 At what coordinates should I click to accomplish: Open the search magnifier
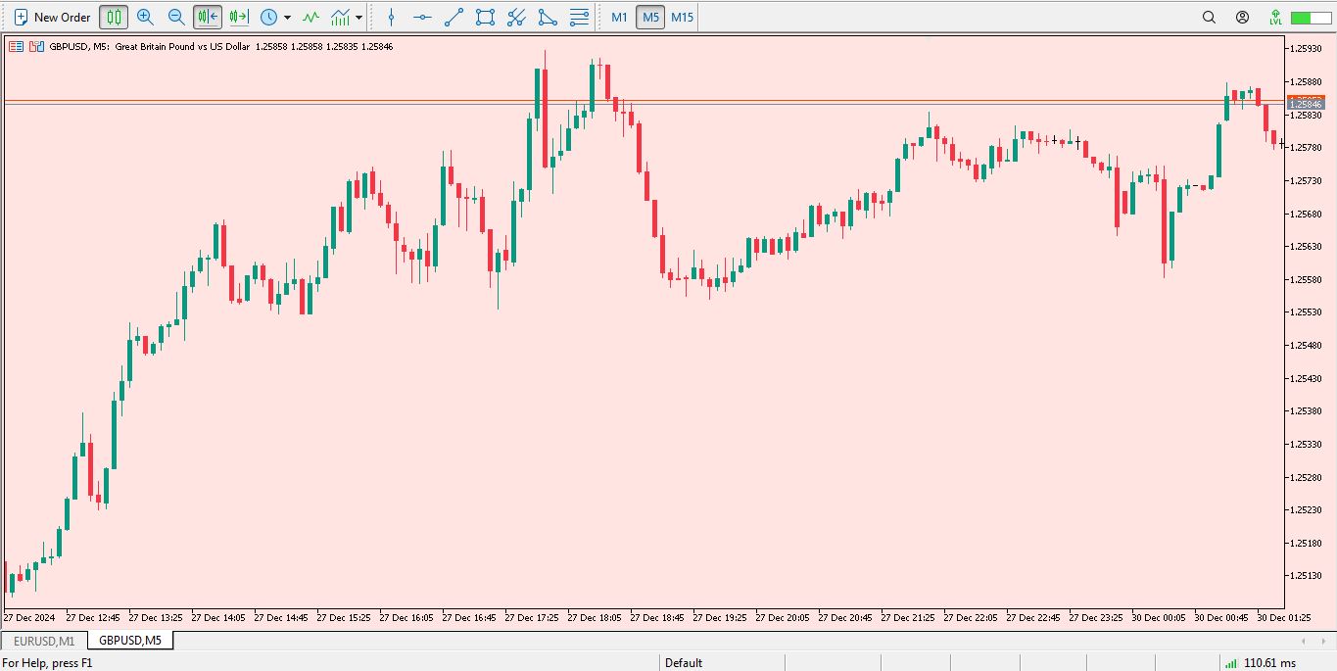coord(1209,17)
